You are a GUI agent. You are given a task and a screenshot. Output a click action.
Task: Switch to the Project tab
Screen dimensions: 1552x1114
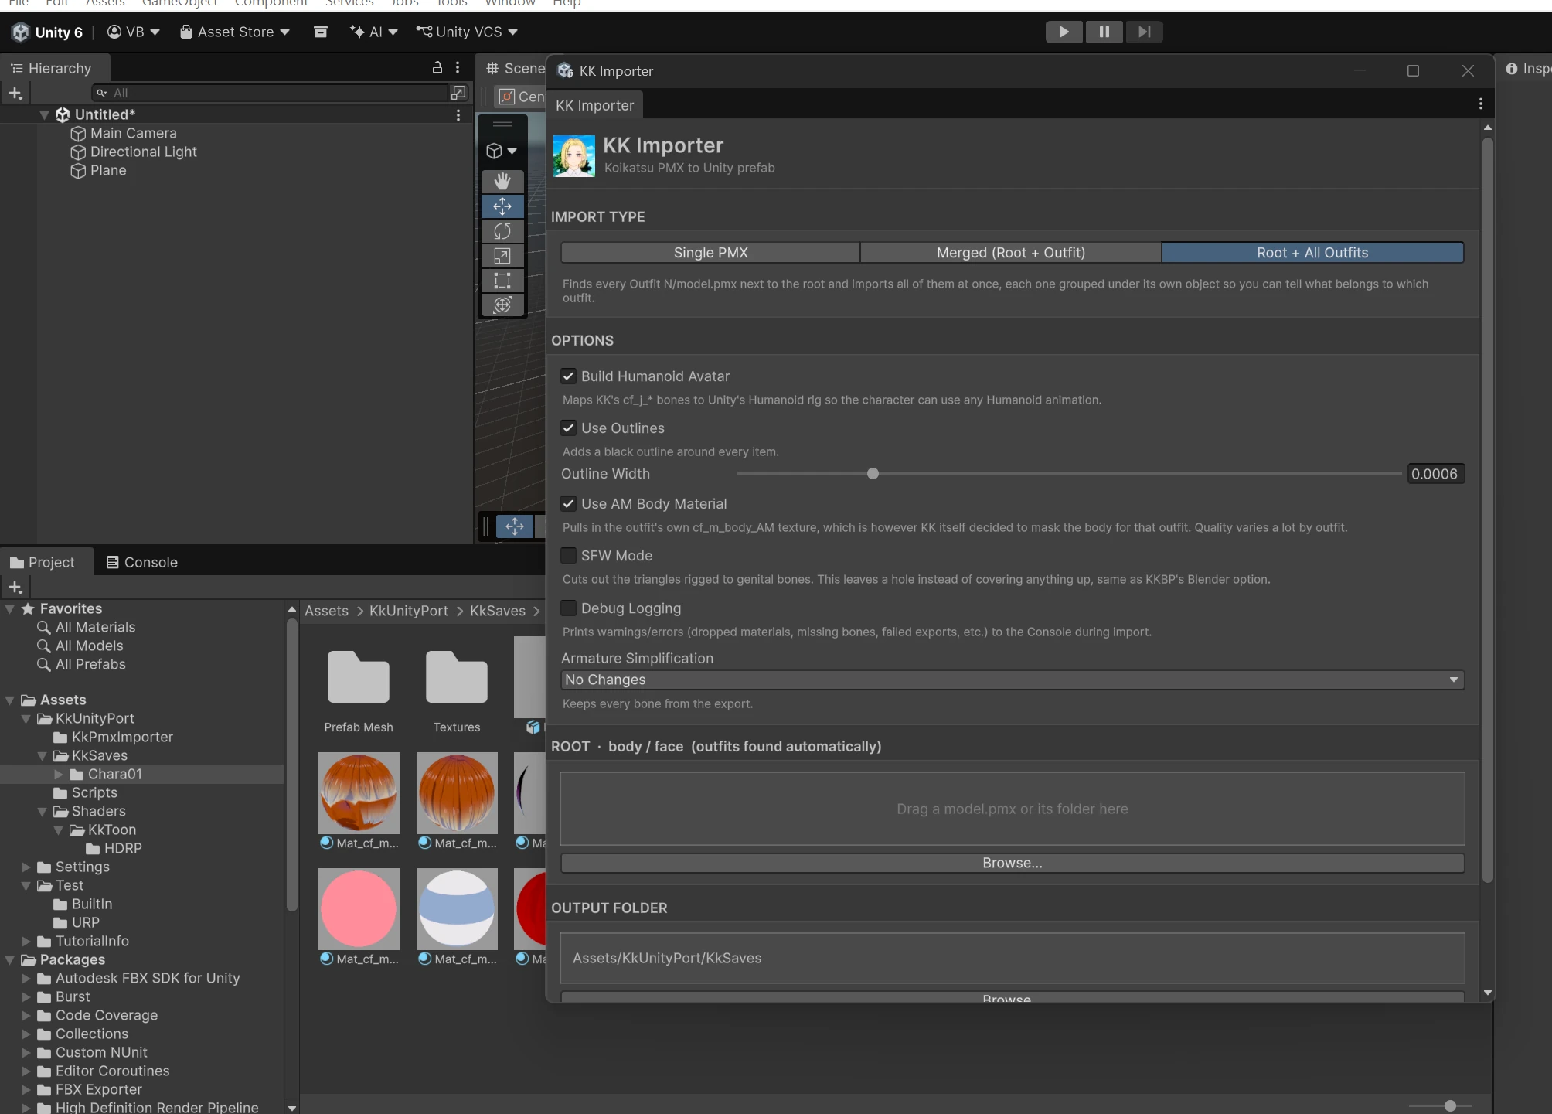(x=43, y=563)
